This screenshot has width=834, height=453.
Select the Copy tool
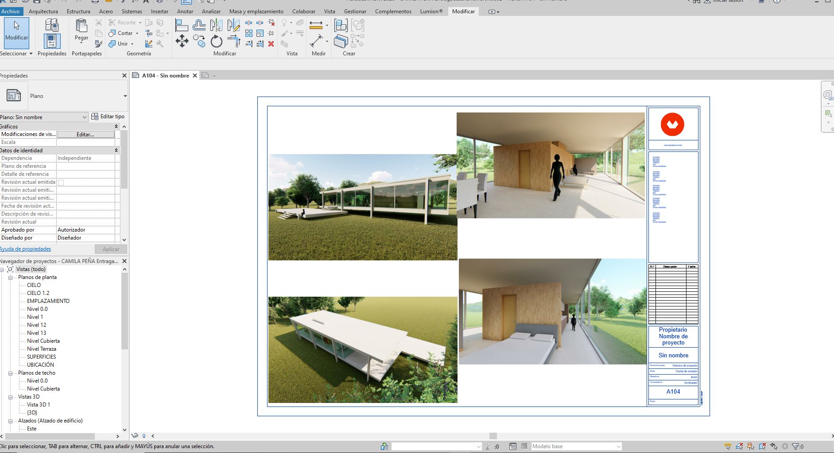pyautogui.click(x=199, y=42)
